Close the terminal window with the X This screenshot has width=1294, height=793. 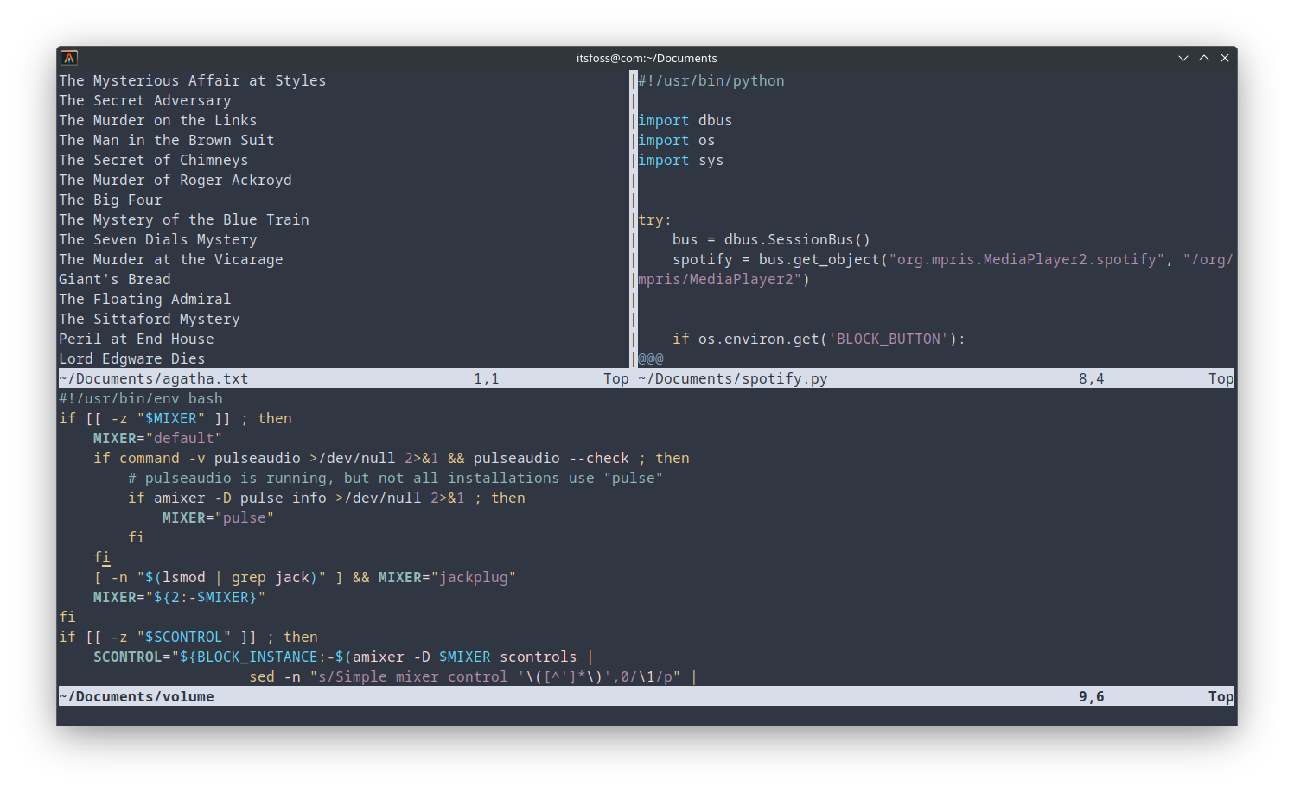(x=1224, y=58)
